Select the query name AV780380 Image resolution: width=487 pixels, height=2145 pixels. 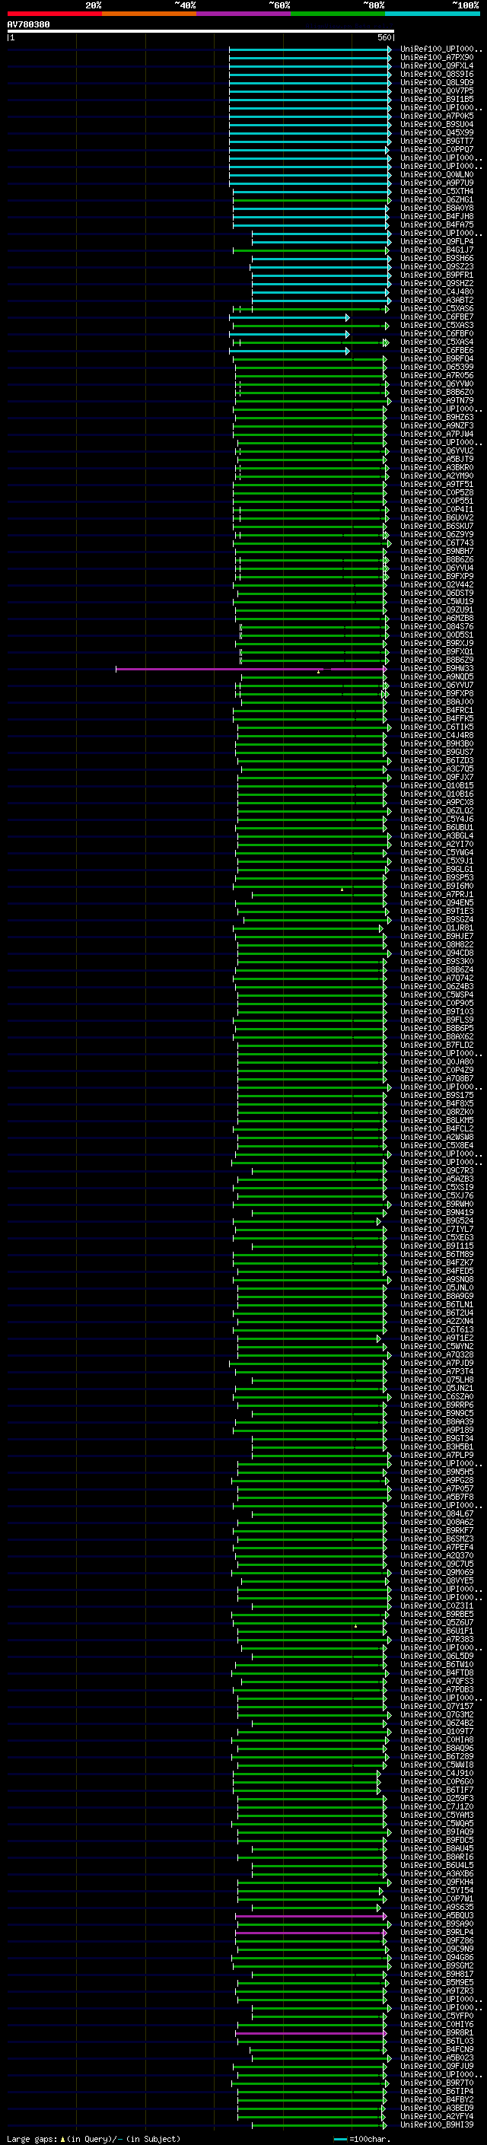tap(28, 24)
